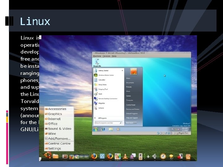Screen dimensions: 223x167
Task: Open Default Programs from the Start menu
Action: pyautogui.click(x=132, y=113)
